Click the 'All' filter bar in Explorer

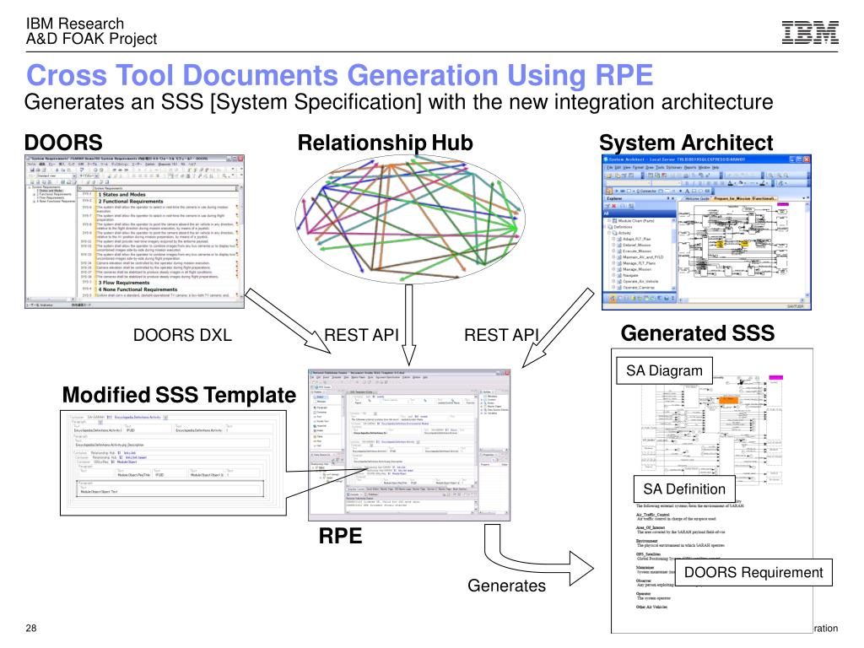point(640,213)
